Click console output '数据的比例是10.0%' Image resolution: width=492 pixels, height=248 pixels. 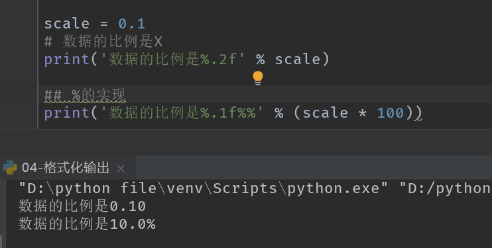[x=87, y=224]
